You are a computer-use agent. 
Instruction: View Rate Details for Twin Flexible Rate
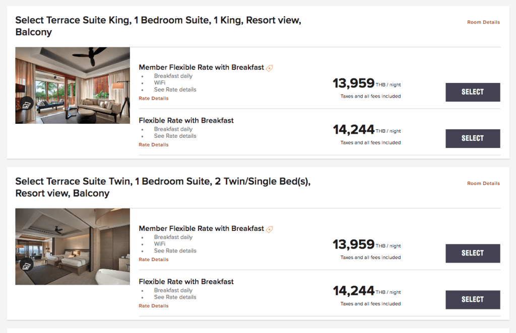[154, 306]
